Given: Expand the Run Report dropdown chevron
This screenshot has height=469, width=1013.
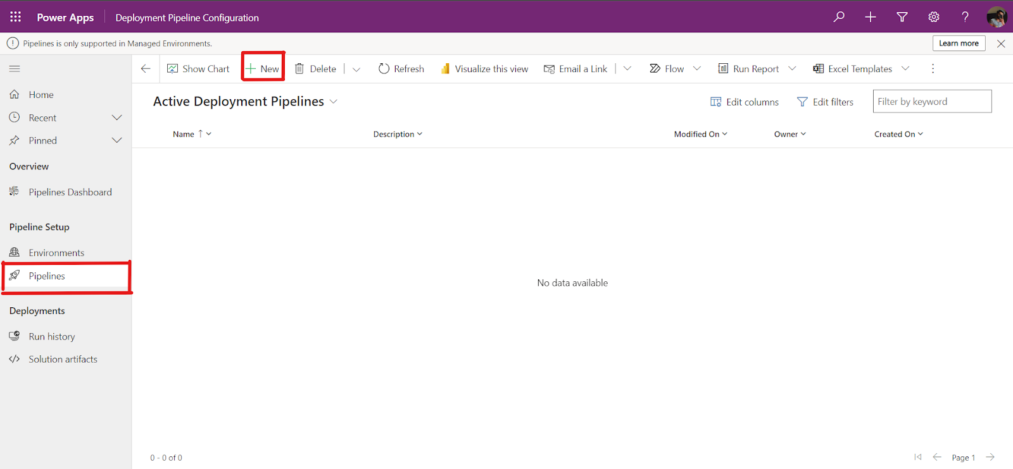Looking at the screenshot, I should click(x=792, y=68).
